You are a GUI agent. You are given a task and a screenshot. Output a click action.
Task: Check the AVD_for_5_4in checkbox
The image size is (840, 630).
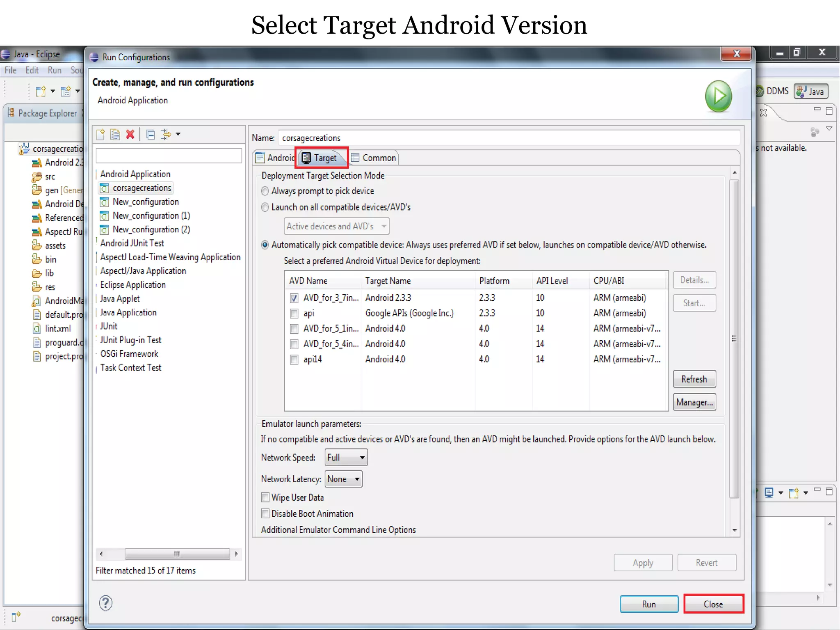(294, 344)
